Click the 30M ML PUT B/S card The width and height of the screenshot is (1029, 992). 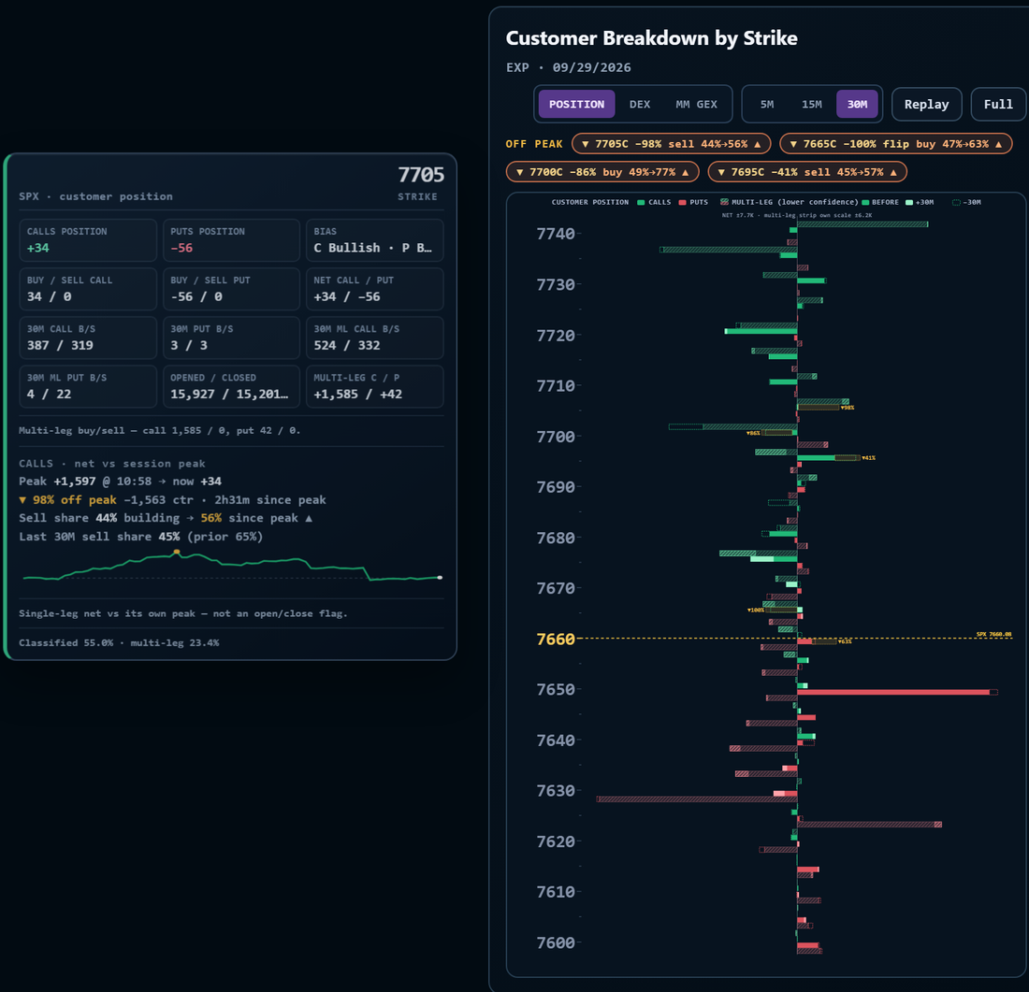tap(88, 386)
